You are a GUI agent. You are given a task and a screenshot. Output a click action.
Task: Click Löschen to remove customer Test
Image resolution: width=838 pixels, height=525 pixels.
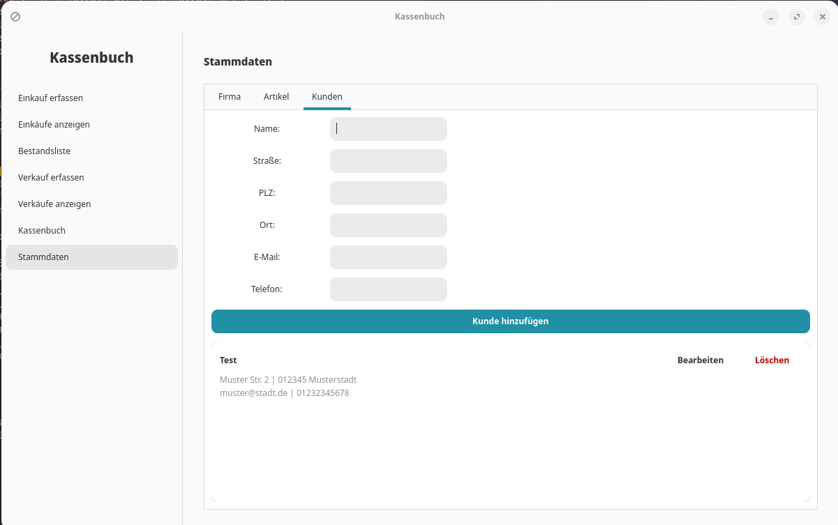(x=772, y=360)
